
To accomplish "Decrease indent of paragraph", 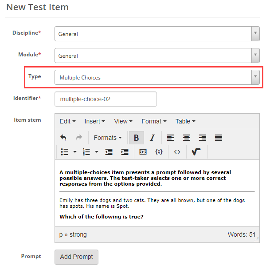I will 109,152.
